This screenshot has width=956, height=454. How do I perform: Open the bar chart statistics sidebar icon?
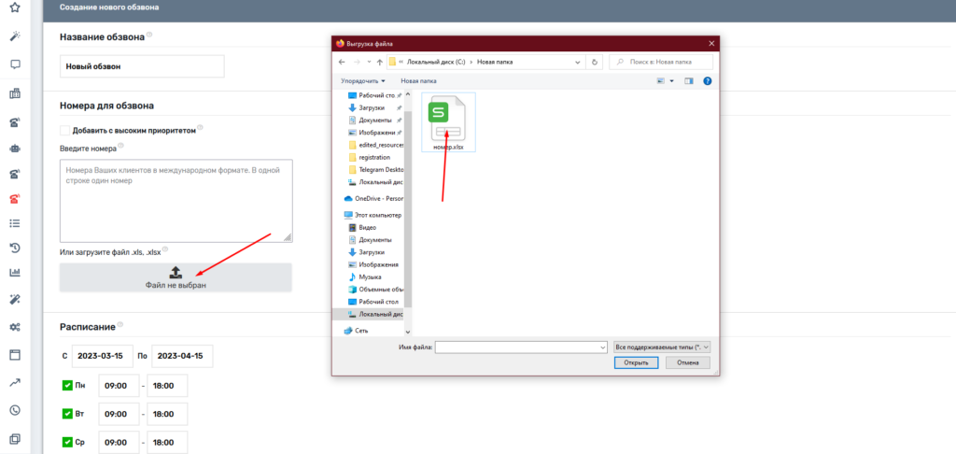pos(15,273)
